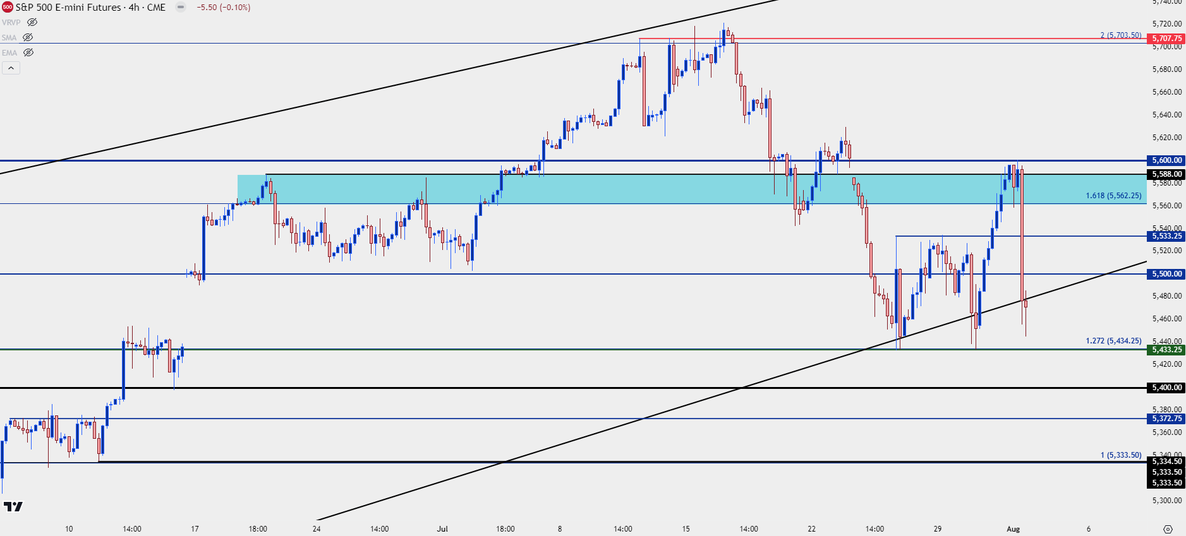Click the 5,360.00 price scale value
Screen dimensions: 1186x536
click(x=1166, y=432)
